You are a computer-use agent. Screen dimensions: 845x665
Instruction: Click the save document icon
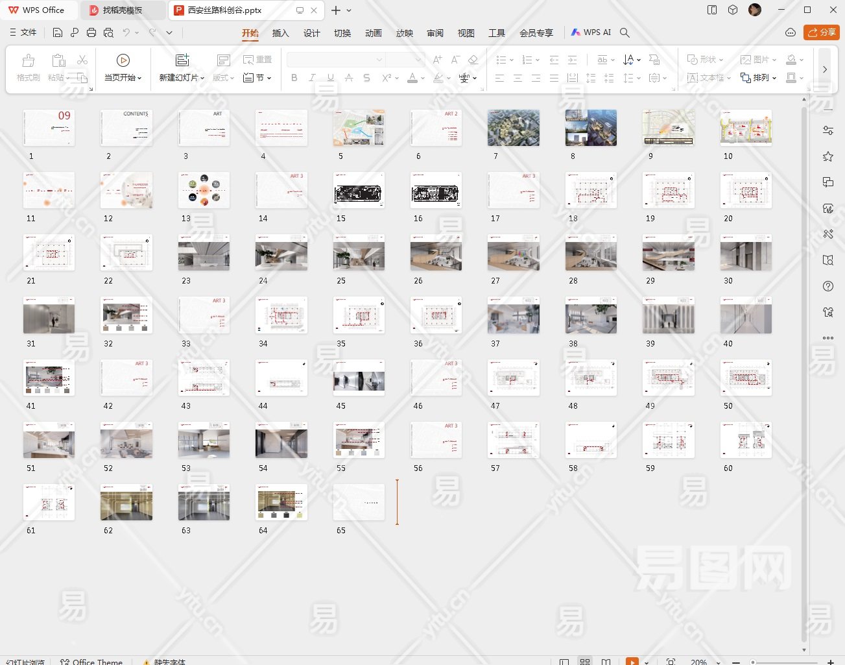pyautogui.click(x=58, y=32)
